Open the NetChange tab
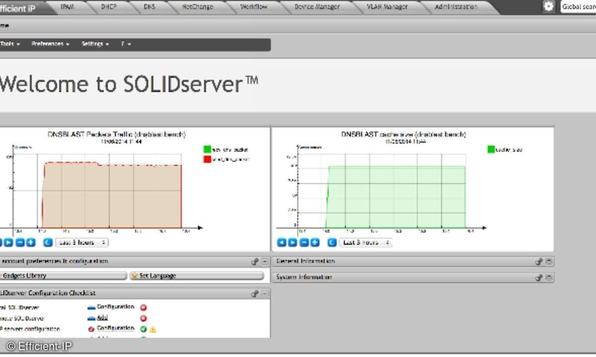 point(197,7)
